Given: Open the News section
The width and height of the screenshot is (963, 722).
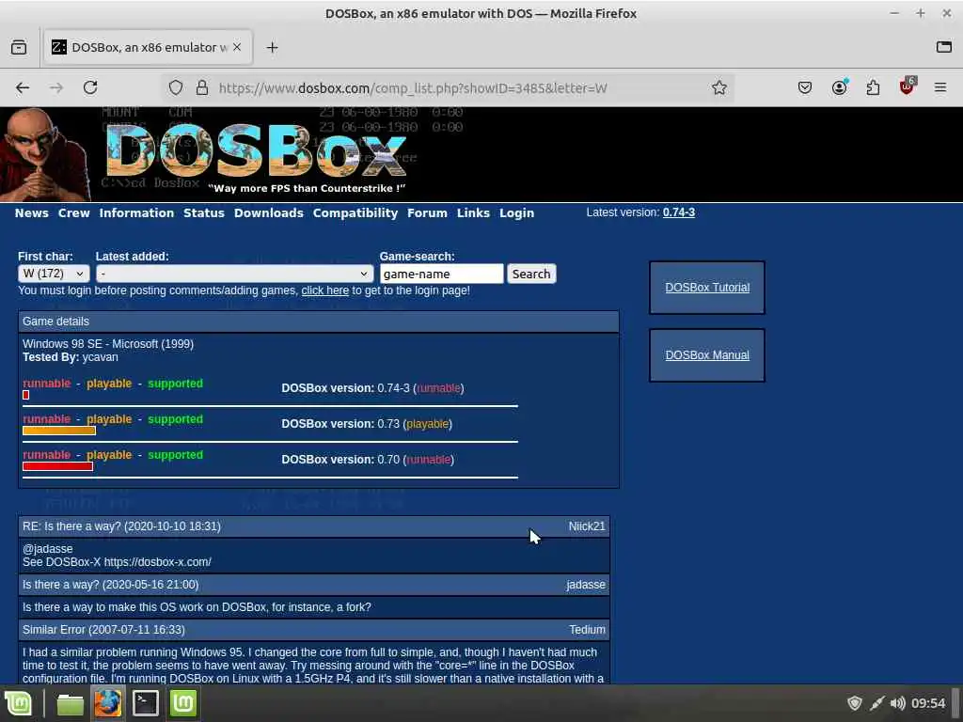Looking at the screenshot, I should (x=32, y=213).
